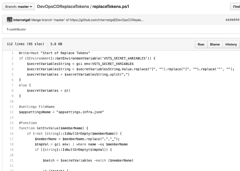Select line number 3 in the gutter
Image resolution: width=240 pixels, height=171 pixels.
click(12, 64)
